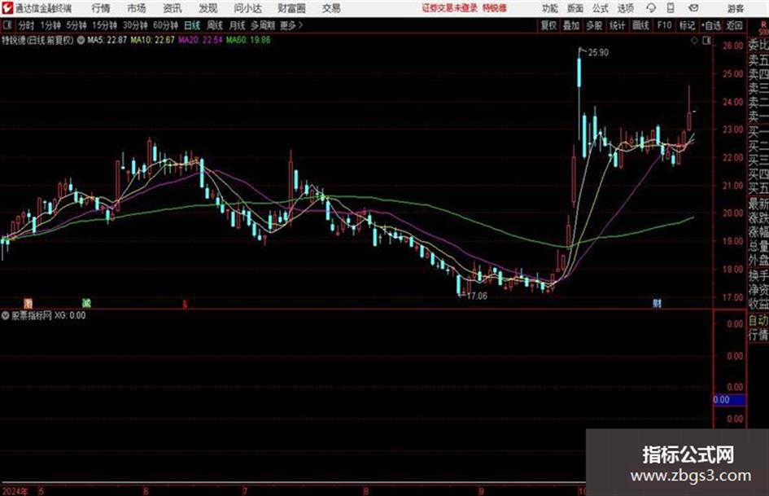The height and width of the screenshot is (496, 769).
Task: Select the 月线 monthly period
Action: pos(238,25)
